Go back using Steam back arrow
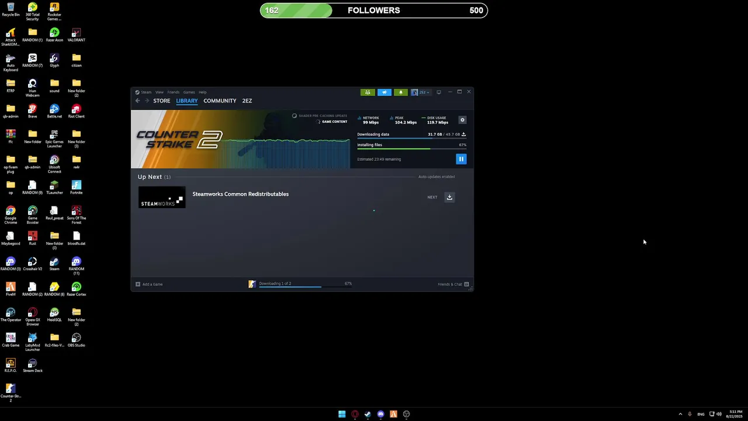The image size is (748, 421). (x=138, y=101)
